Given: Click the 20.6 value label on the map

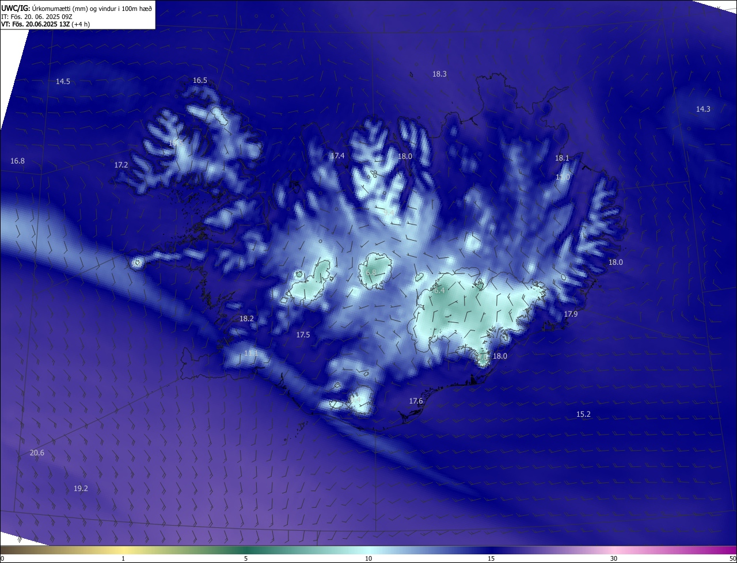Looking at the screenshot, I should [37, 453].
